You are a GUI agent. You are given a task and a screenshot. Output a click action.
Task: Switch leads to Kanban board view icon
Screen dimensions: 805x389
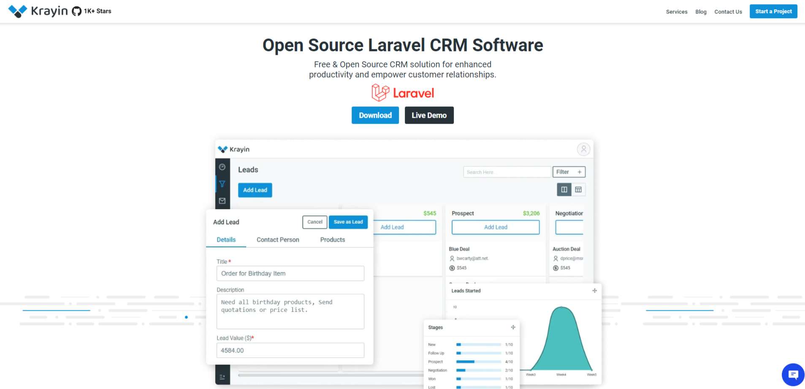point(564,189)
